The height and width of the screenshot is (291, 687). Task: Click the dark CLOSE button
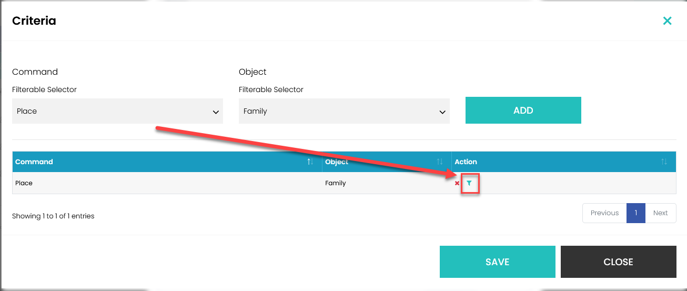click(618, 262)
